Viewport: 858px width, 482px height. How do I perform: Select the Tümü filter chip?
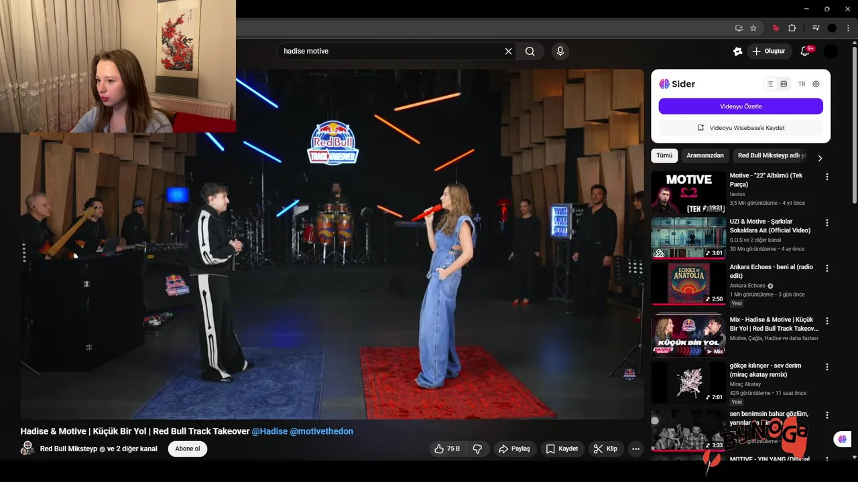point(664,155)
